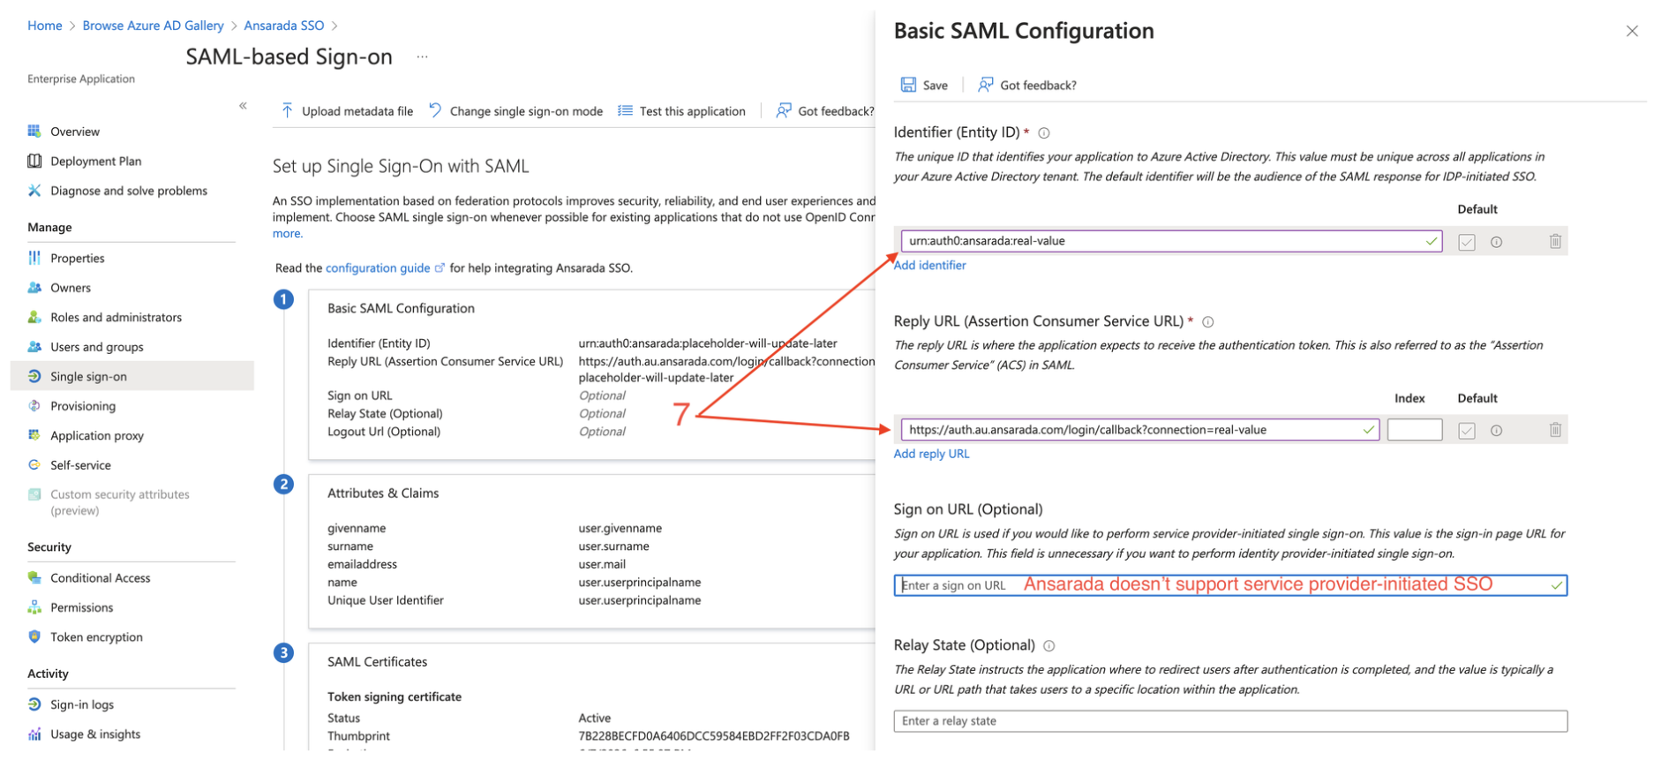Click the Self-service icon

click(x=34, y=465)
